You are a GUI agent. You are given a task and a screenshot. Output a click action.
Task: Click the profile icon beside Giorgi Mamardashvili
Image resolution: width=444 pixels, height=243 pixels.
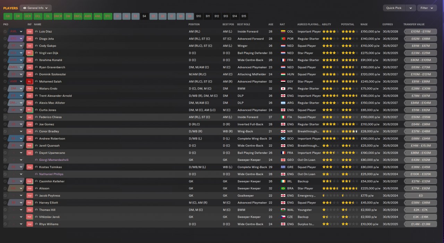click(36, 160)
